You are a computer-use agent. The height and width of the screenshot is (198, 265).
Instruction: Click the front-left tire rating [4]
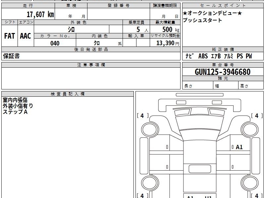pyautogui.click(x=142, y=116)
